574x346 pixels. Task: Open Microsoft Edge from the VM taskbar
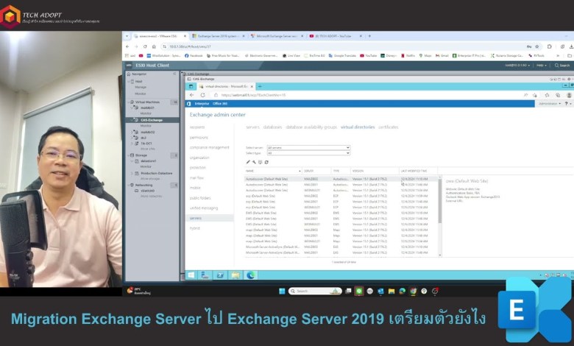pyautogui.click(x=251, y=275)
